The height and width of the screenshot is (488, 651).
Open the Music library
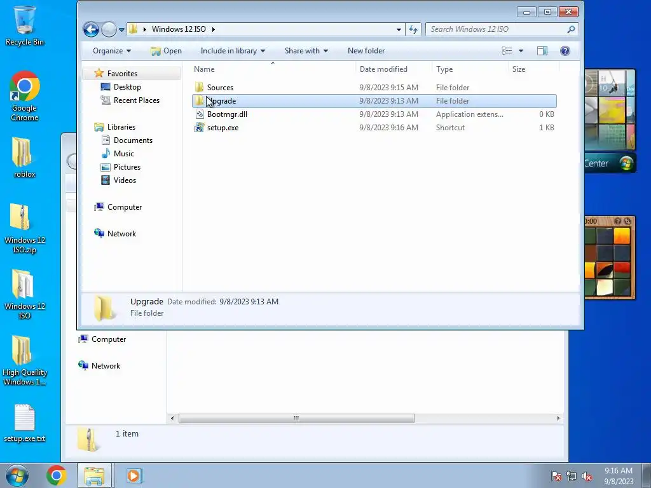[124, 154]
